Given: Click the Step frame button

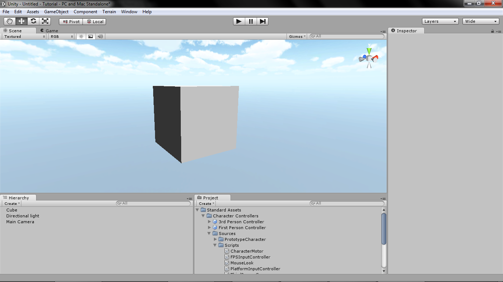Looking at the screenshot, I should [263, 21].
